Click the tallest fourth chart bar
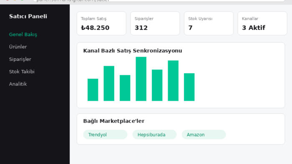This screenshot has width=292, height=164. coord(141,79)
